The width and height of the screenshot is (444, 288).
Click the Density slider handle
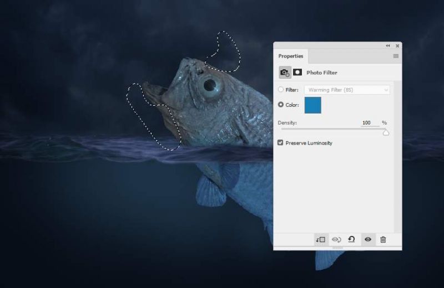point(386,132)
